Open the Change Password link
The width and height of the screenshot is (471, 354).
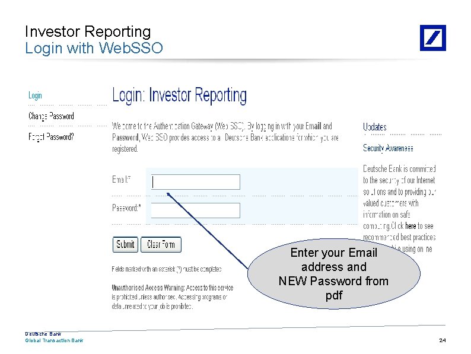click(51, 116)
